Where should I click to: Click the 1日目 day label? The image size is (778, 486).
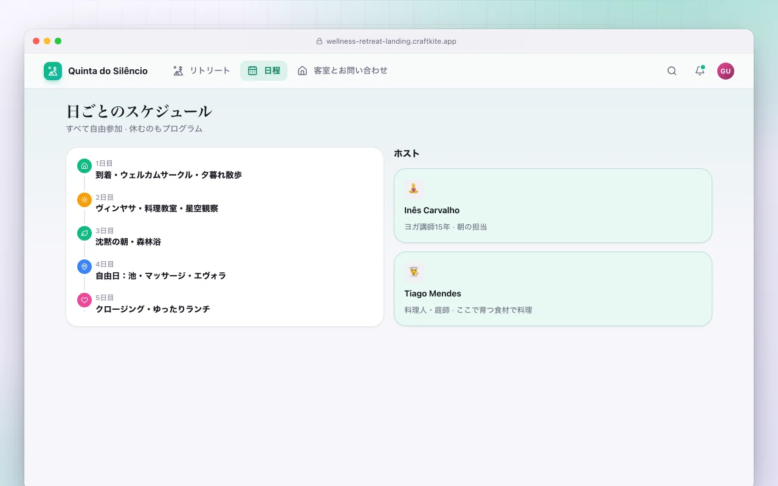click(x=104, y=163)
